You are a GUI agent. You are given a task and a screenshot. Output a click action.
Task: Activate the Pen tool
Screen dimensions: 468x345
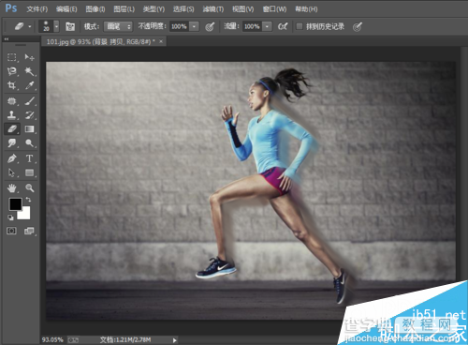[12, 158]
